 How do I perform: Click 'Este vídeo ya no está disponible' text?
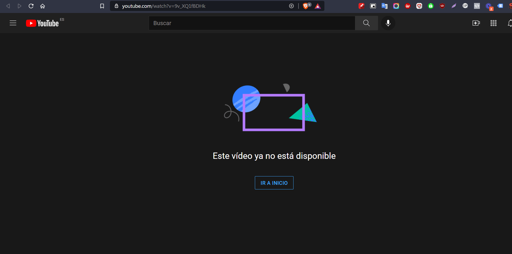(274, 156)
